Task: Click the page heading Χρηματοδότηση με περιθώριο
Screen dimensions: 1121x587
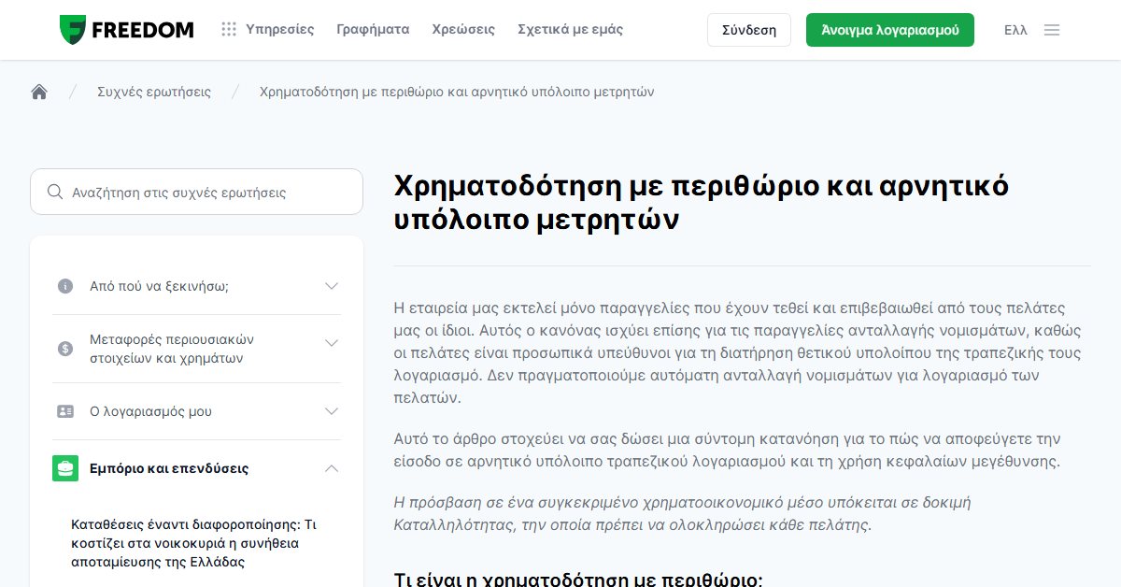Action: (702, 203)
